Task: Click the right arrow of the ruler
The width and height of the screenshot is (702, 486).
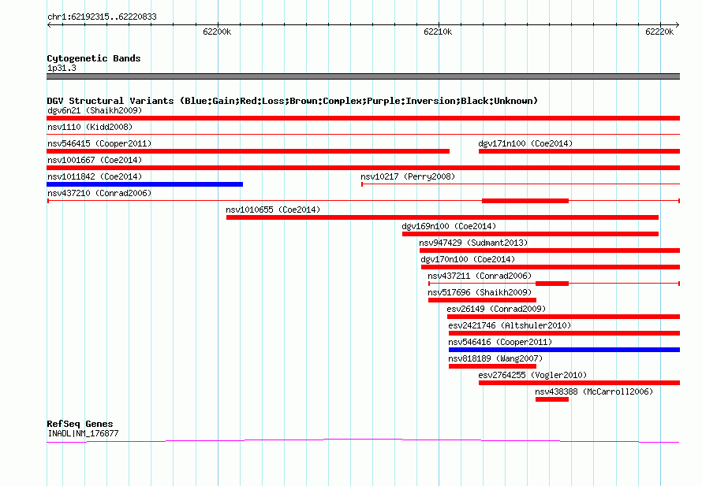Action: pos(677,24)
